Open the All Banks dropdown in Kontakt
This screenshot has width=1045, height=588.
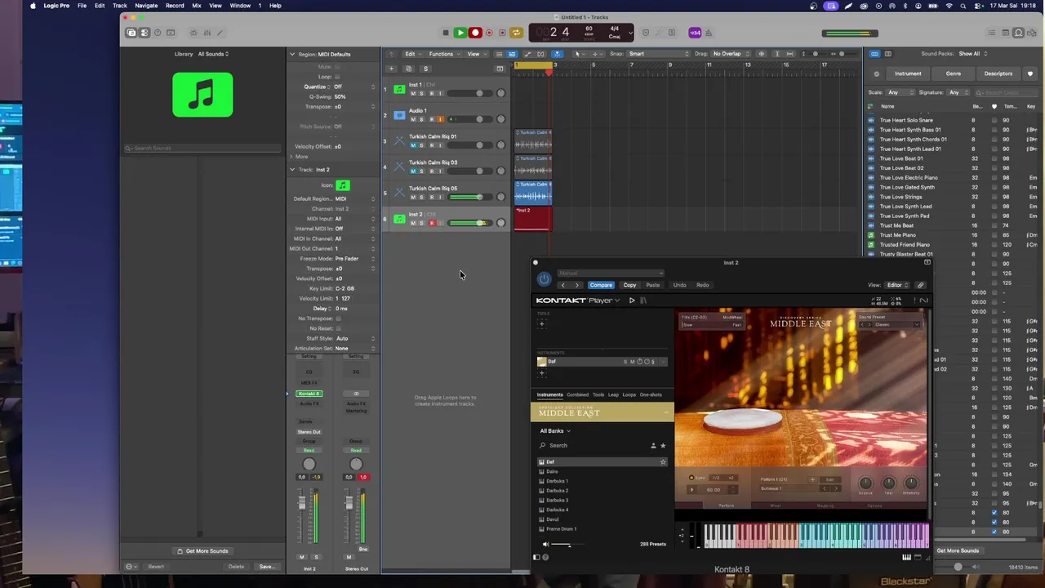point(555,430)
